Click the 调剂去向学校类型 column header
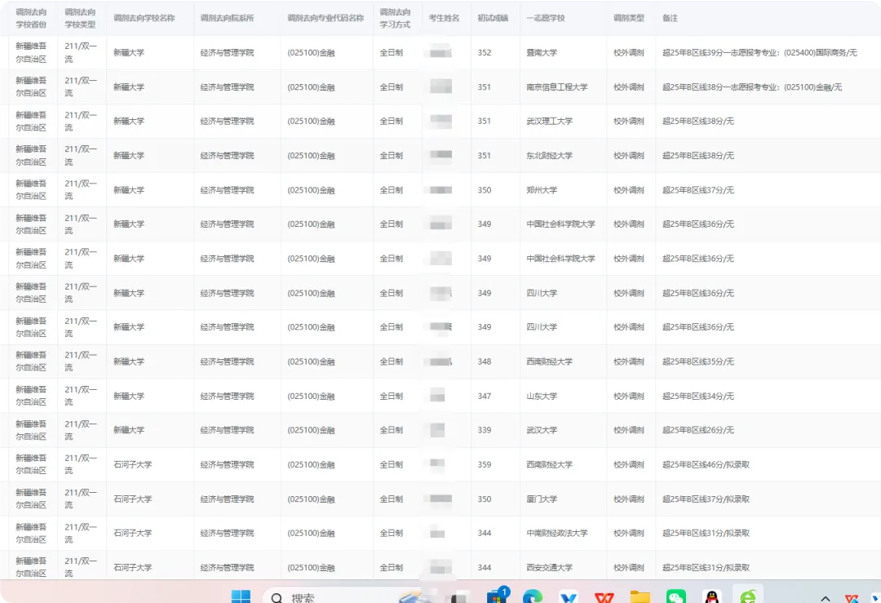The image size is (881, 603). click(x=80, y=18)
